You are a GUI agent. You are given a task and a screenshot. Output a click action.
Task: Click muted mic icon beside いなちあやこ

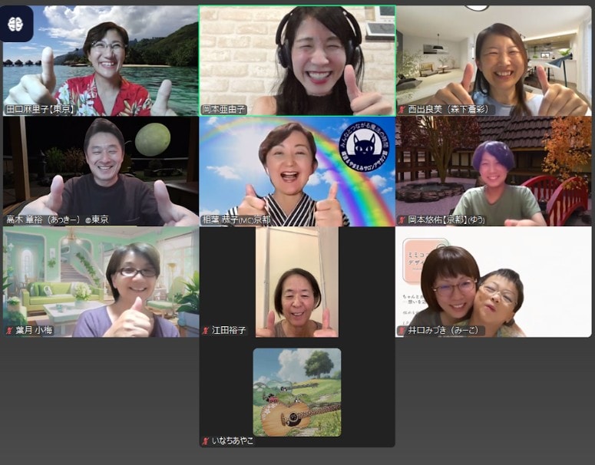click(x=205, y=441)
